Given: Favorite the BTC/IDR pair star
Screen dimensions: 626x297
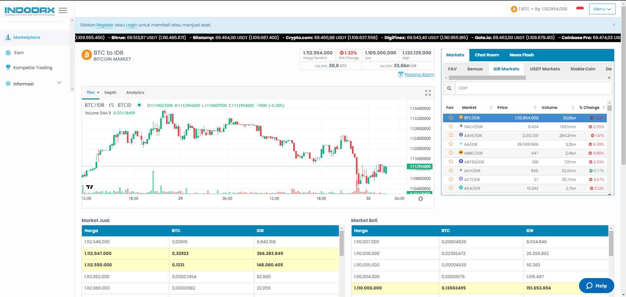Looking at the screenshot, I should coord(451,118).
